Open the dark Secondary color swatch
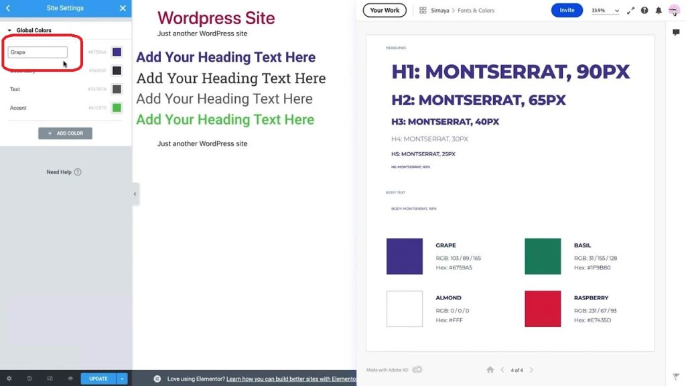The height and width of the screenshot is (386, 686). [x=117, y=70]
